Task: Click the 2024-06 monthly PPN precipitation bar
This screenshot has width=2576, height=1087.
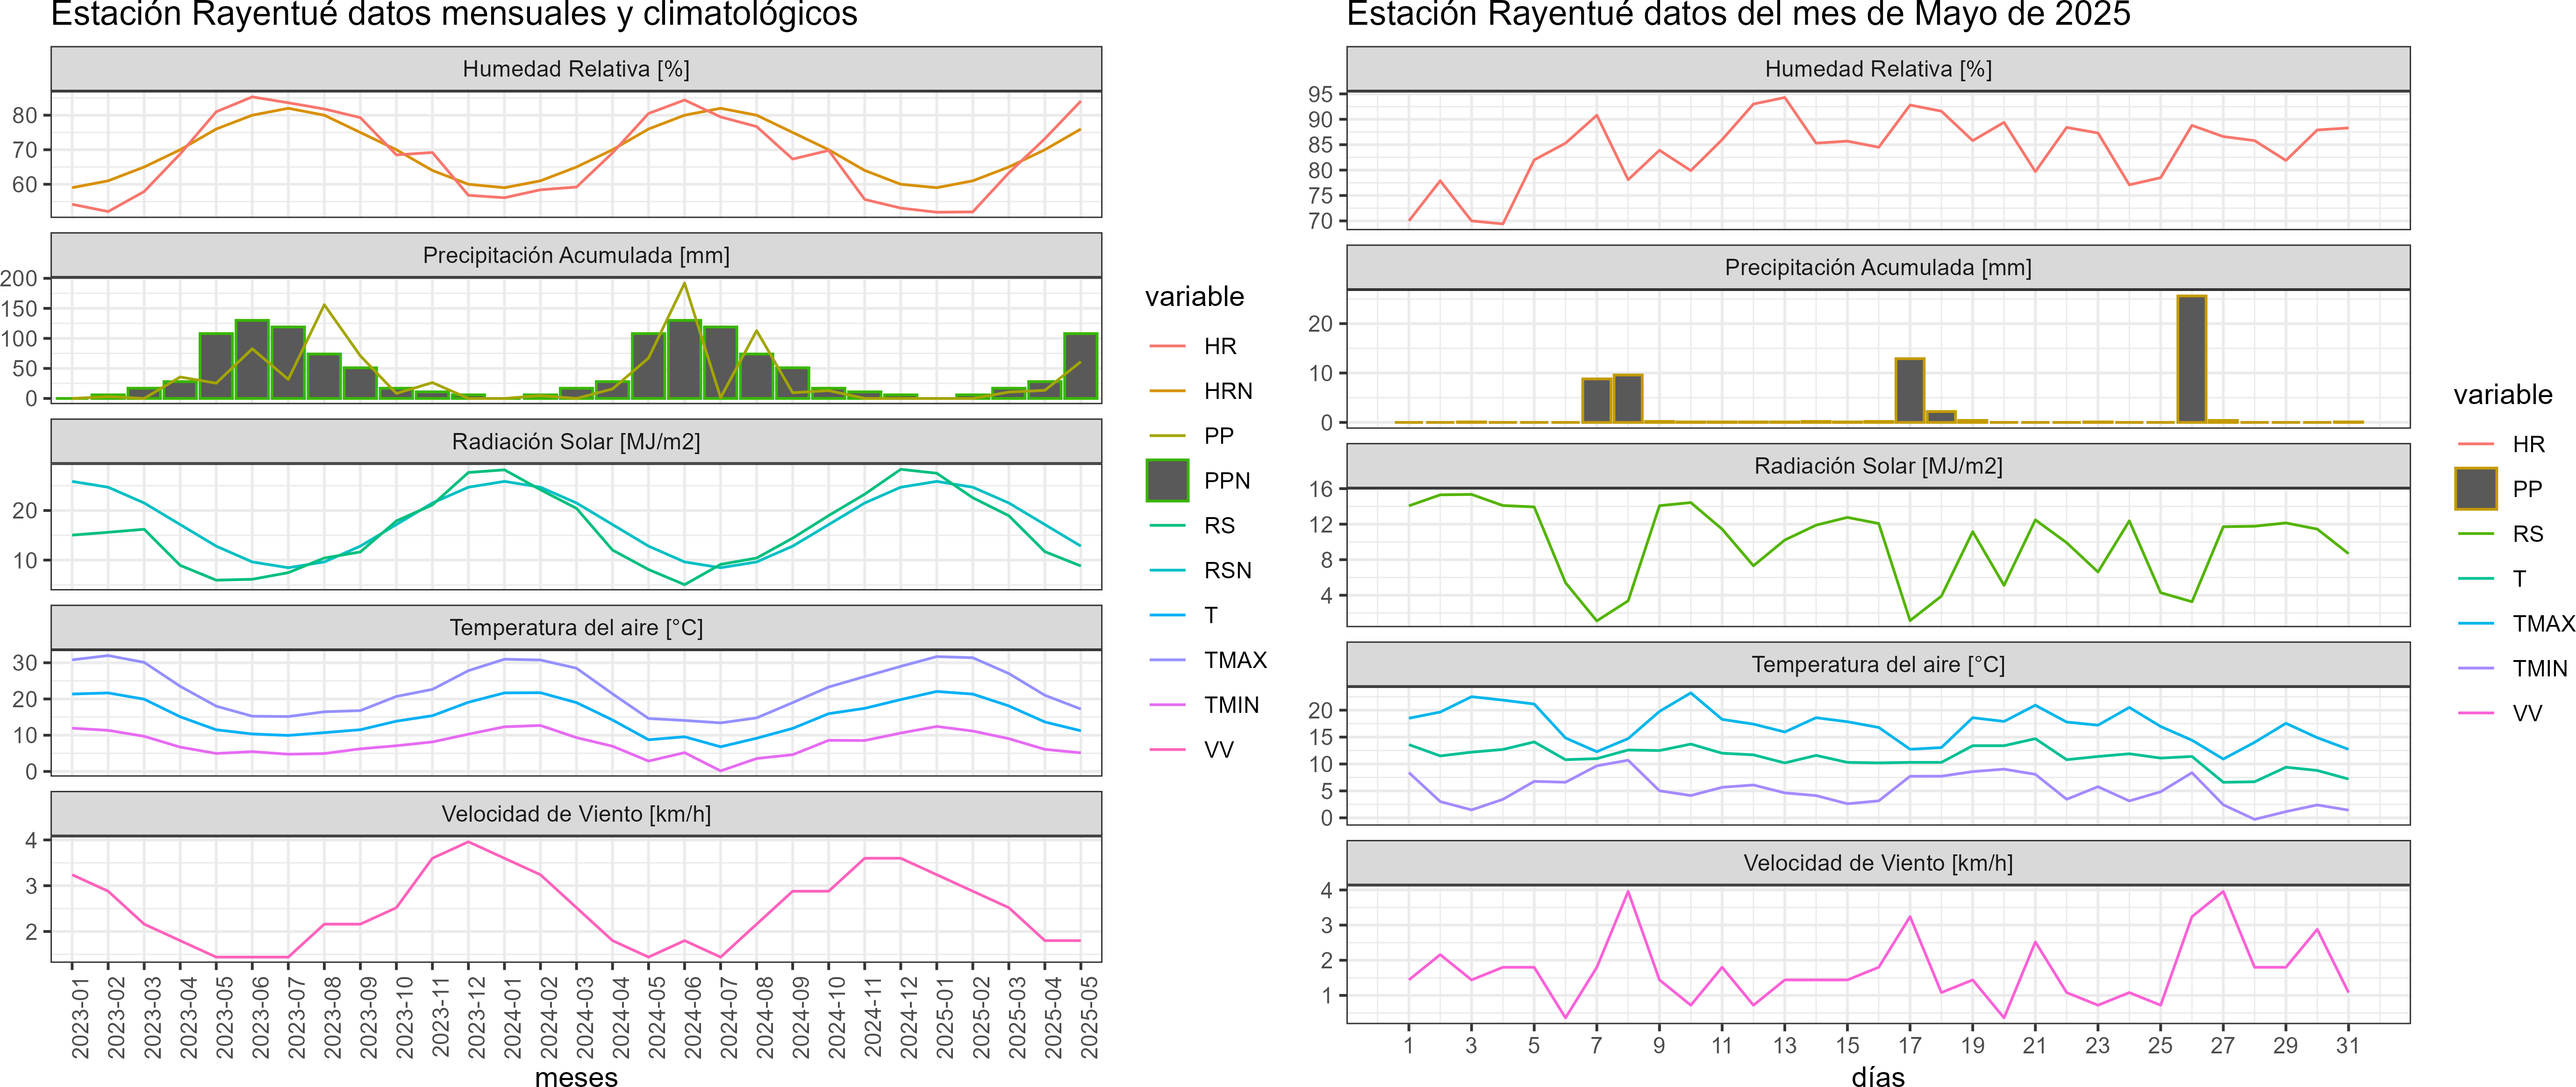Action: (684, 360)
